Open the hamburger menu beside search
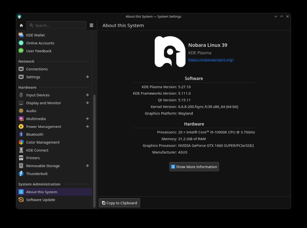This screenshot has width=307, height=228. [91, 25]
